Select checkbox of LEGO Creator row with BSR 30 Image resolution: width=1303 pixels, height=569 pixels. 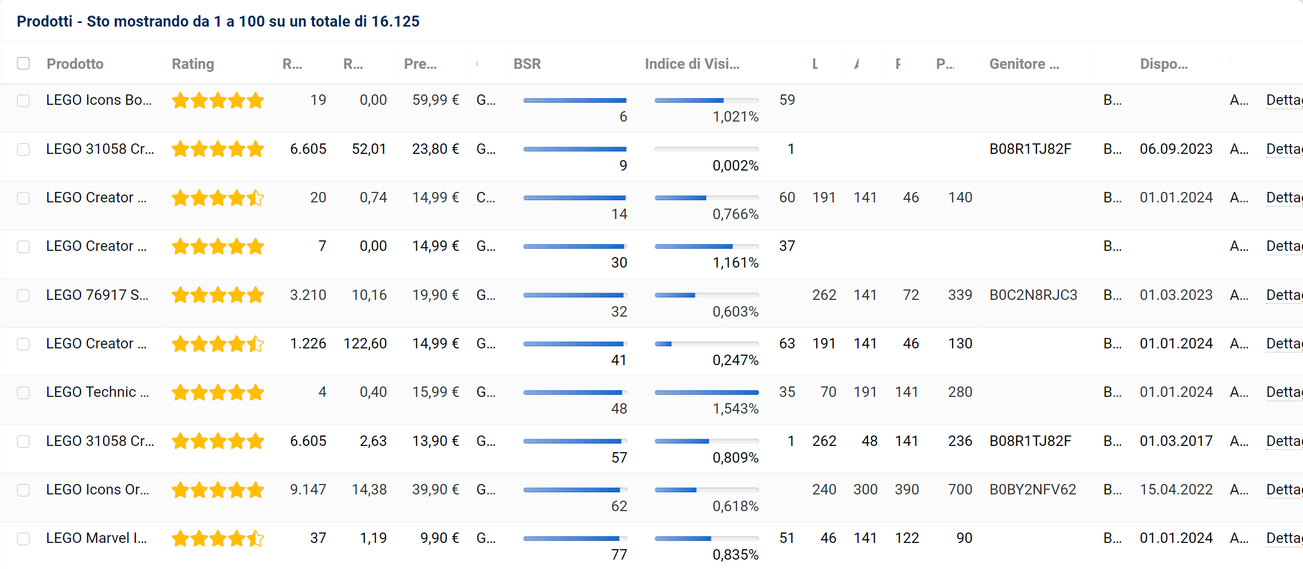pos(23,246)
